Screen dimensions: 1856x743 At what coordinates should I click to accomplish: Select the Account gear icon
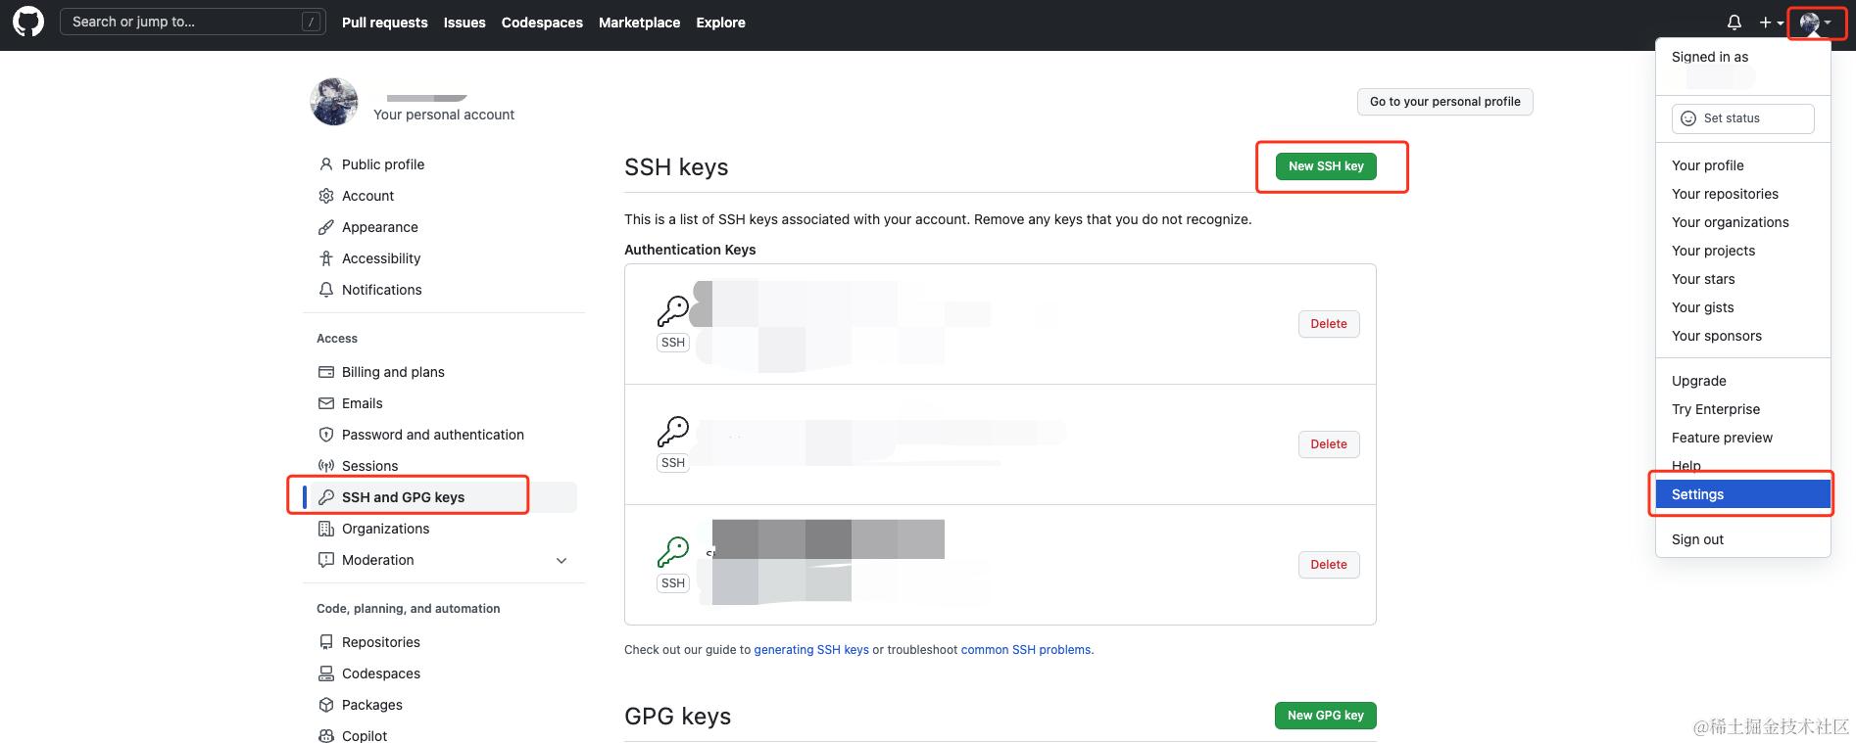pyautogui.click(x=326, y=196)
